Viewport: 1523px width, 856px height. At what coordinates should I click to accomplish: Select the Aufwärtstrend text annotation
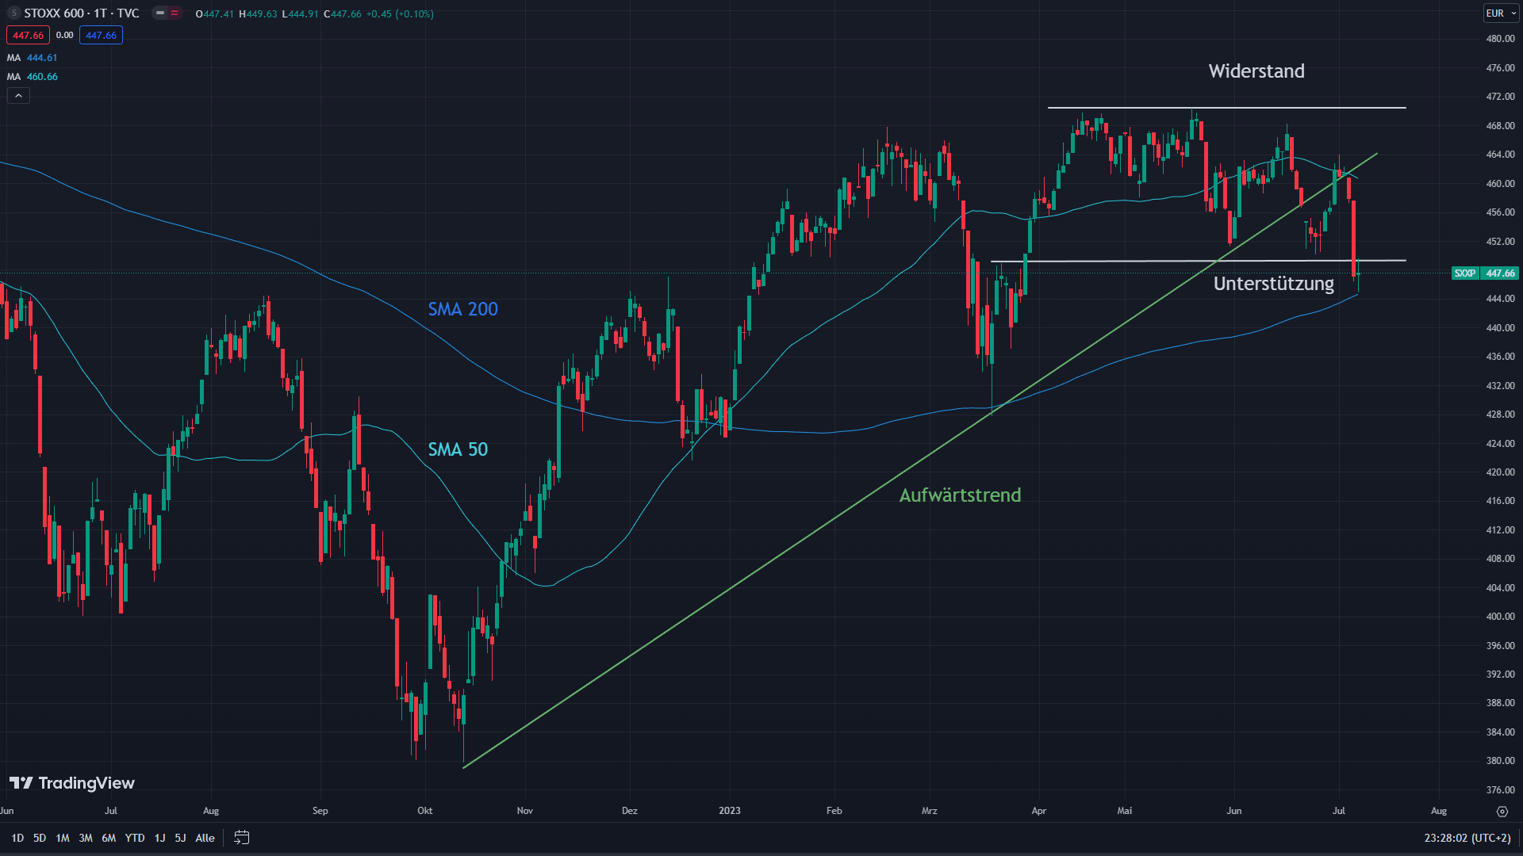click(960, 495)
